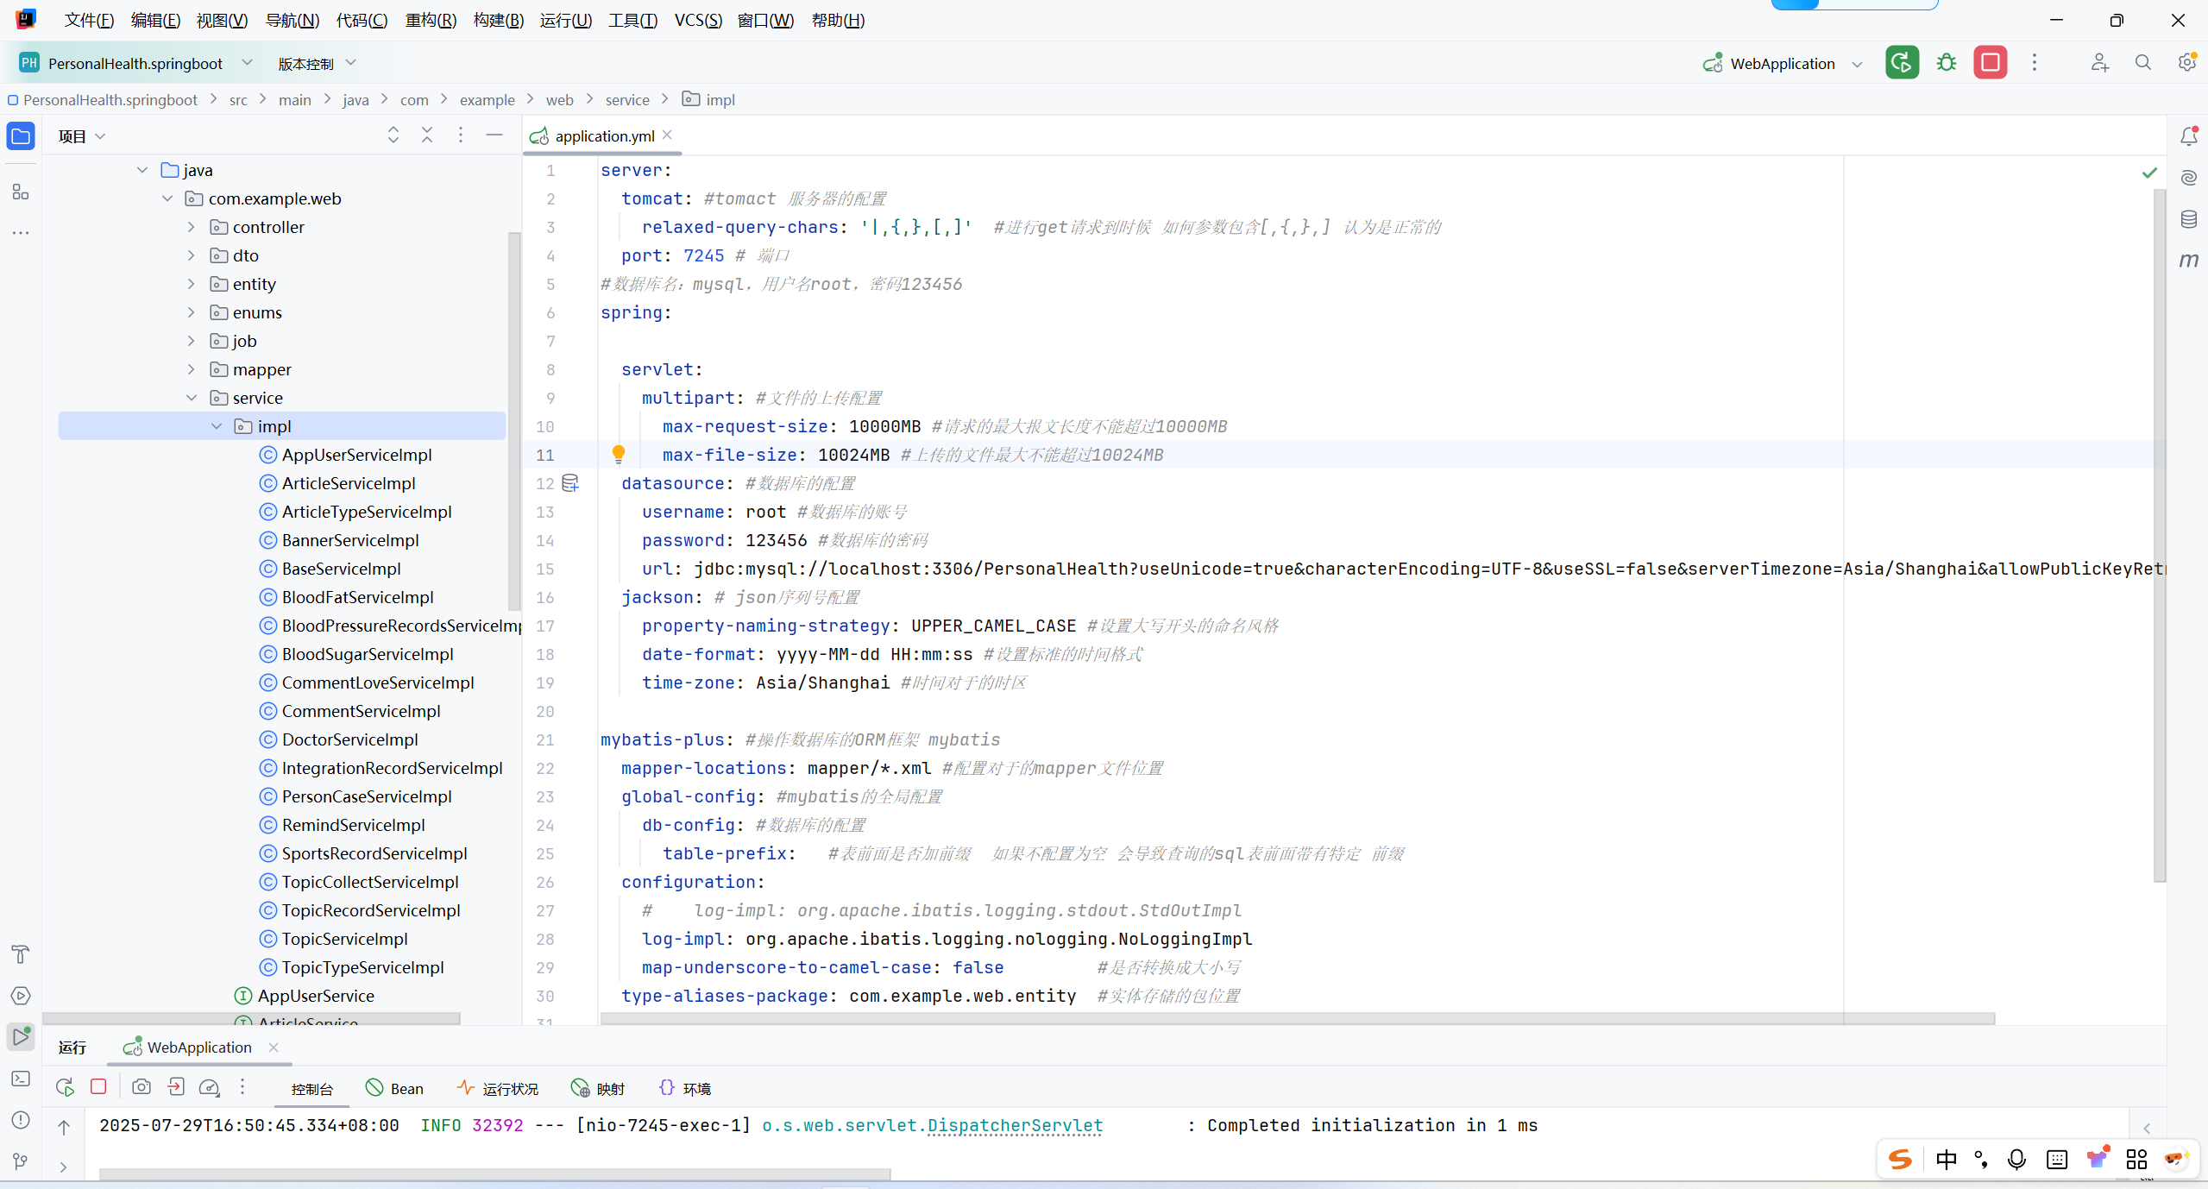Open Search Everywhere magnifier

pos(2143,62)
